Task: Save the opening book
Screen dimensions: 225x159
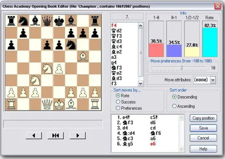Action: (x=203, y=128)
